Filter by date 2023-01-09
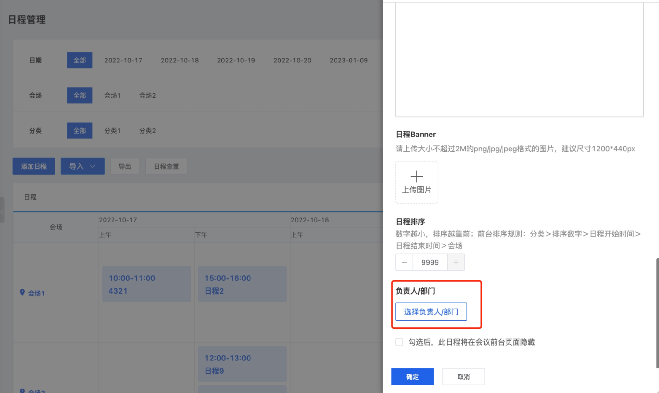 [x=349, y=60]
